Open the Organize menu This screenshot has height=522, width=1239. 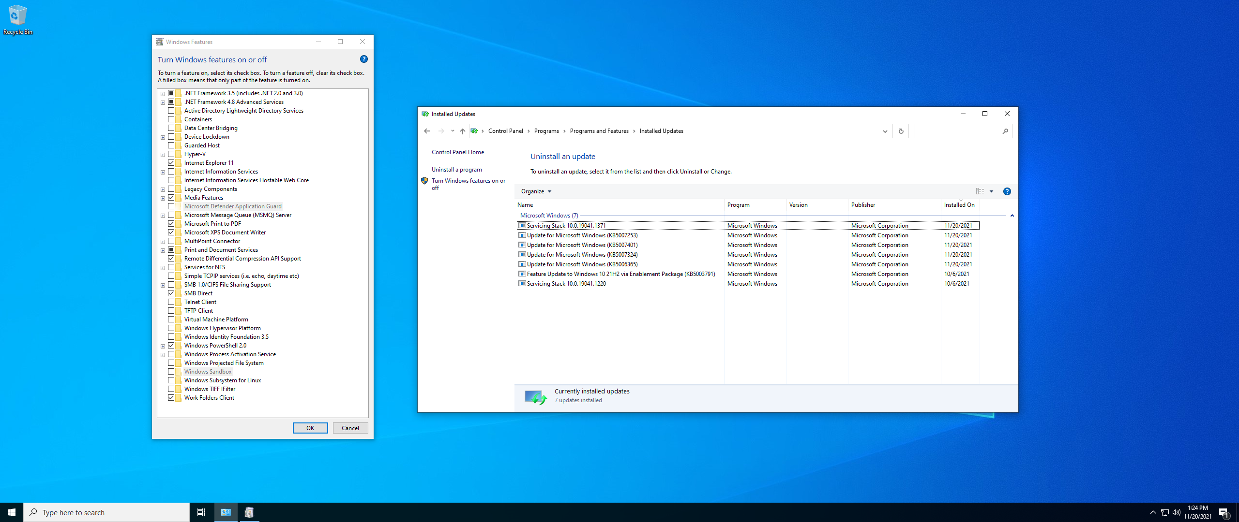click(536, 191)
